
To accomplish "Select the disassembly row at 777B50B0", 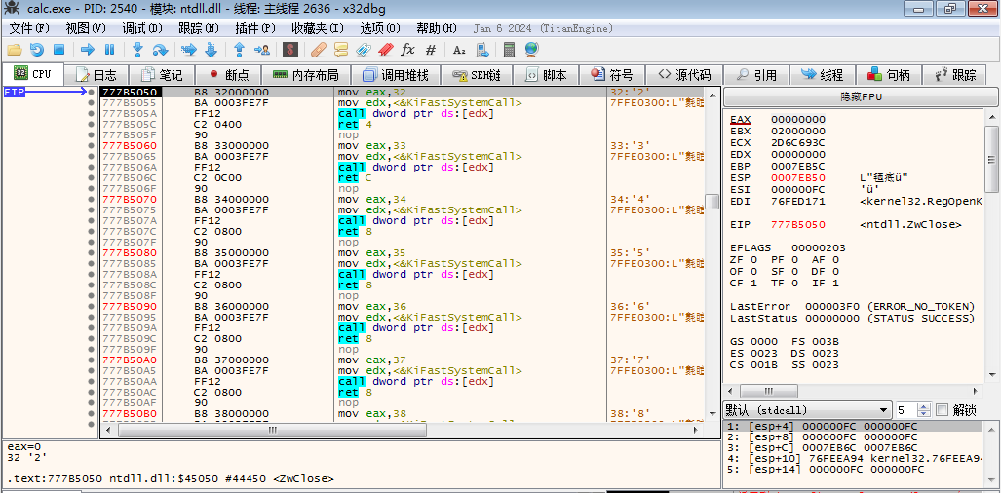I will (402, 414).
